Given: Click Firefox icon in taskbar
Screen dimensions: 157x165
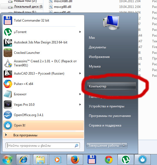Looking at the screenshot, I should tap(75, 160).
